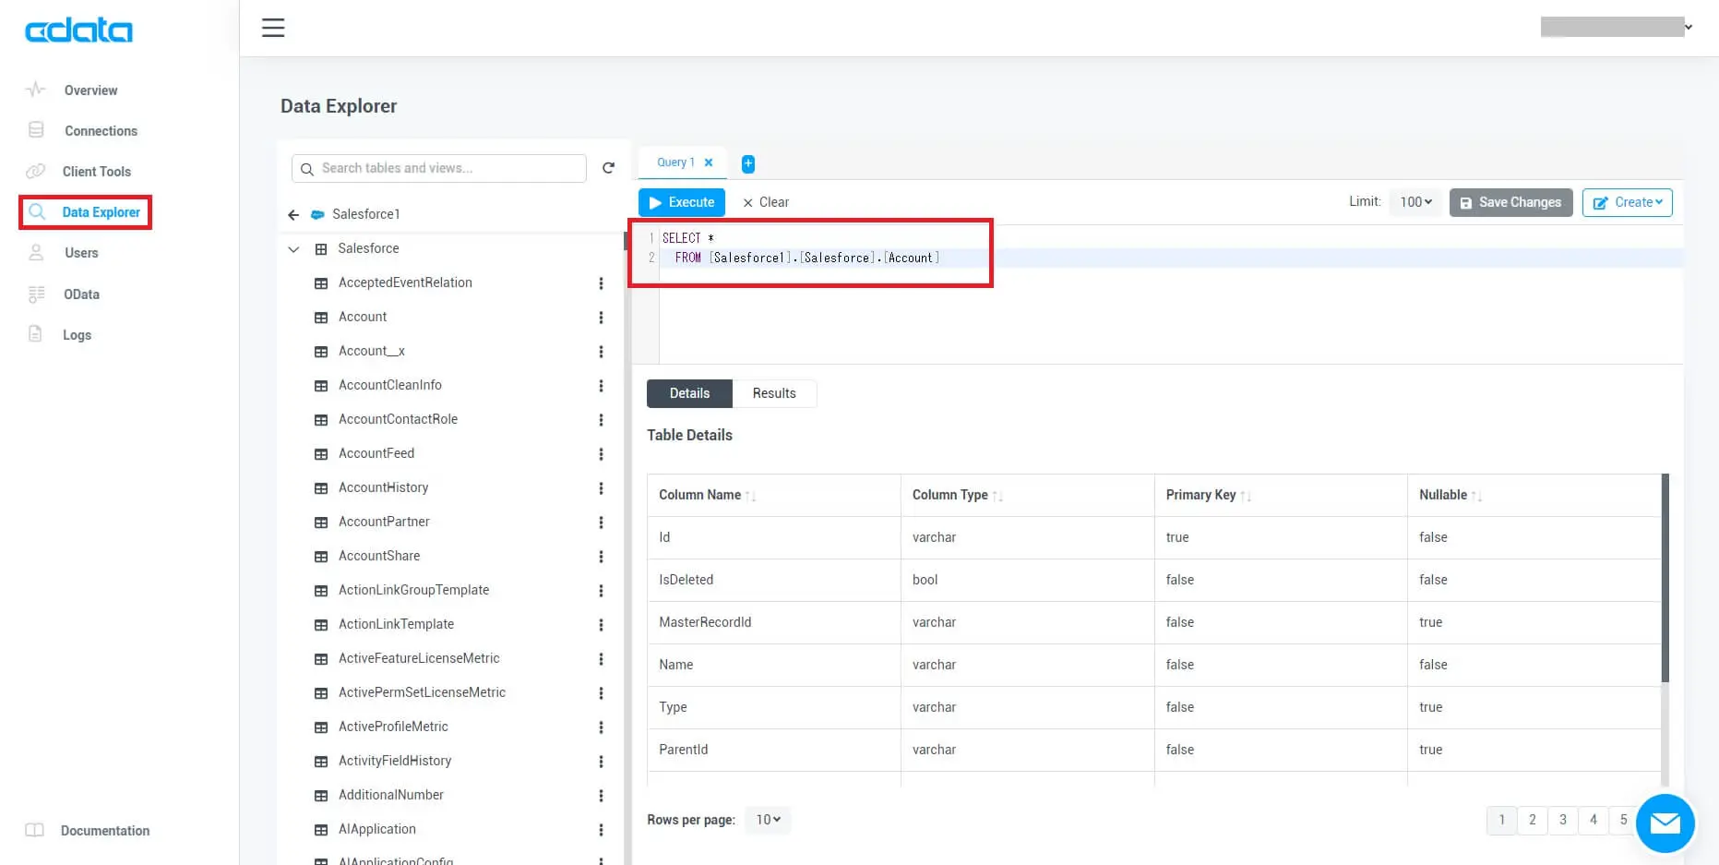Switch to the Query 1 tab

point(675,162)
